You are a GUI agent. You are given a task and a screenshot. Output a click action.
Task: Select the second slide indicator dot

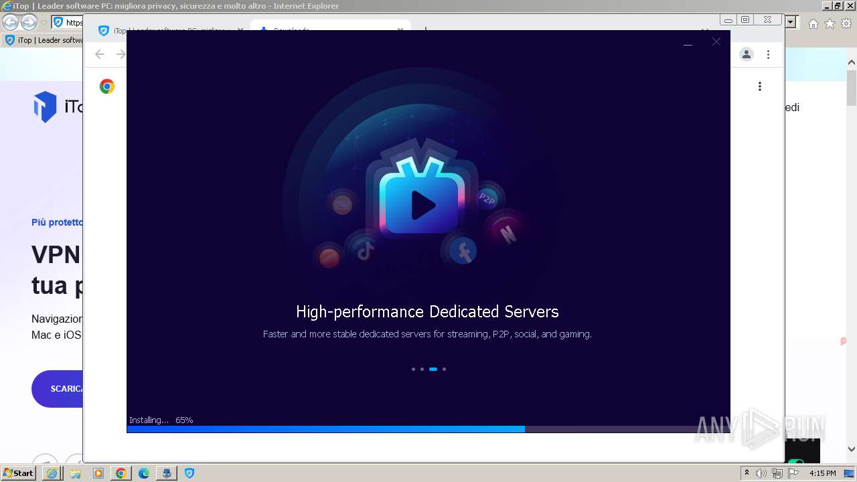pos(422,369)
